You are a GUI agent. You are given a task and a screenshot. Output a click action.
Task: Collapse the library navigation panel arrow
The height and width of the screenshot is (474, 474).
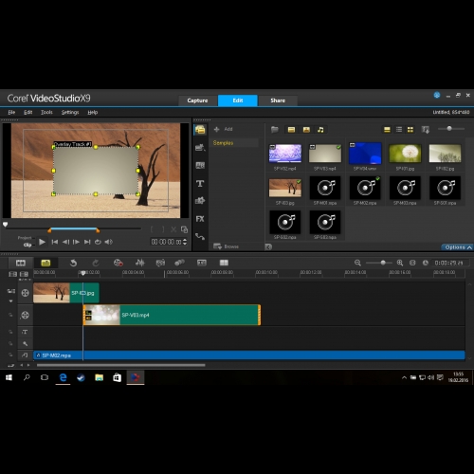tap(268, 246)
